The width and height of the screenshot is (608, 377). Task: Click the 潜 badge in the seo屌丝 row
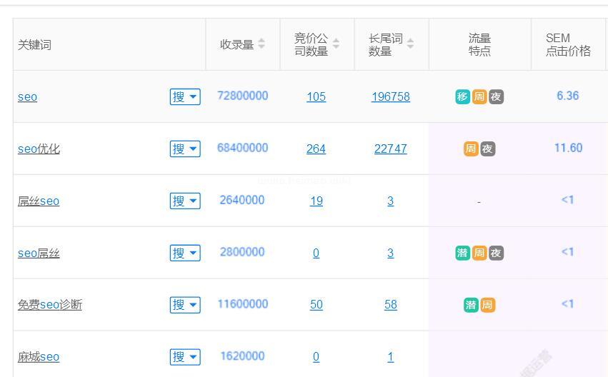click(463, 253)
